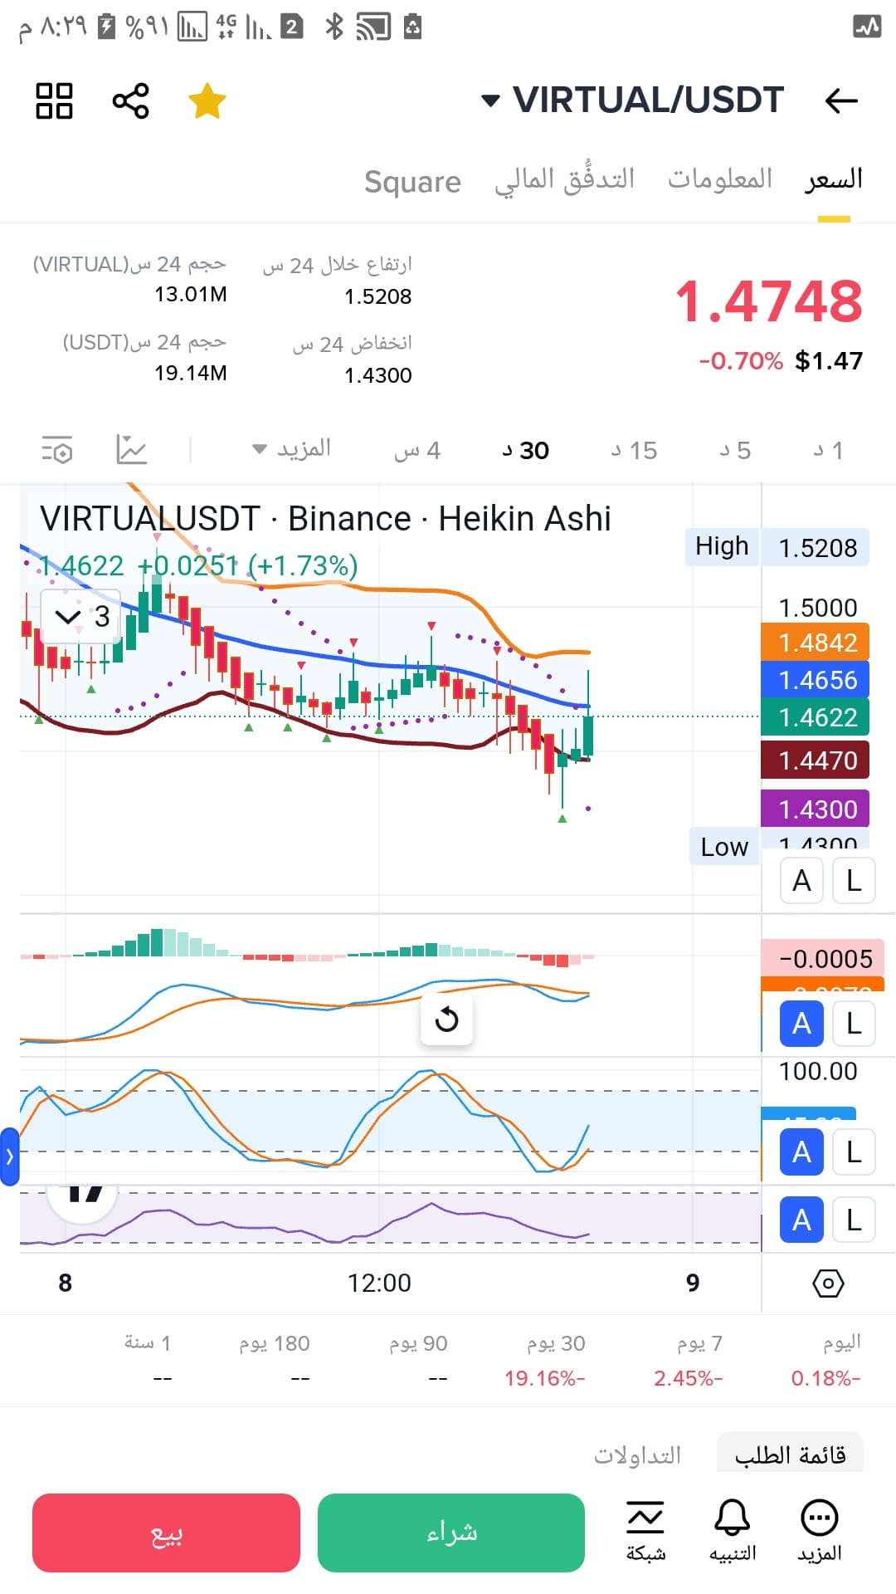The image size is (896, 1594).
Task: Click the High 1.5208 label
Action: (x=777, y=547)
